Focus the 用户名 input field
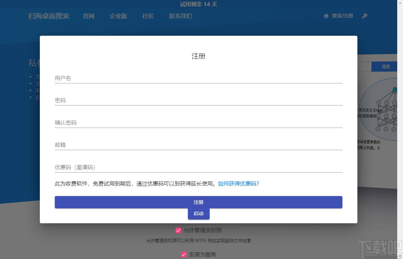The image size is (403, 259). coord(198,78)
